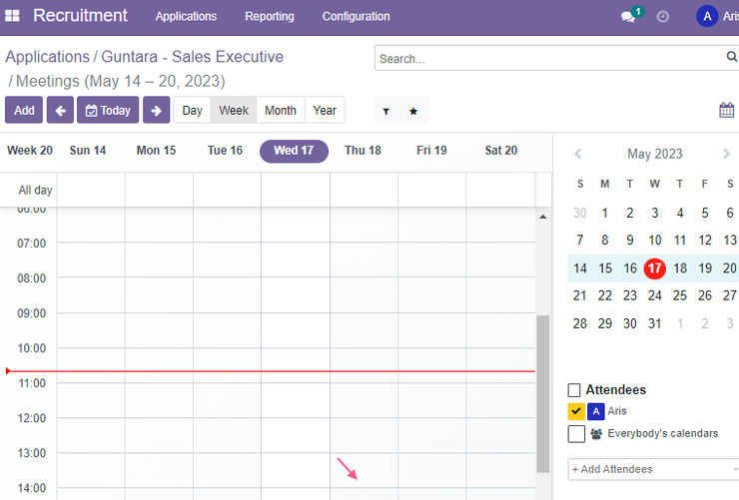
Task: Pick May 19 in mini calendar
Action: click(x=705, y=268)
